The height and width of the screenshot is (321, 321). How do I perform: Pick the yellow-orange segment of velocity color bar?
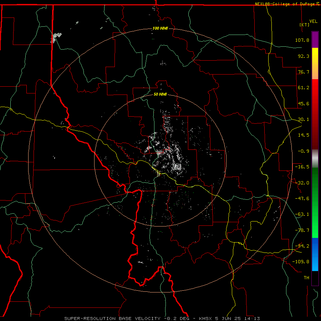tap(315, 63)
